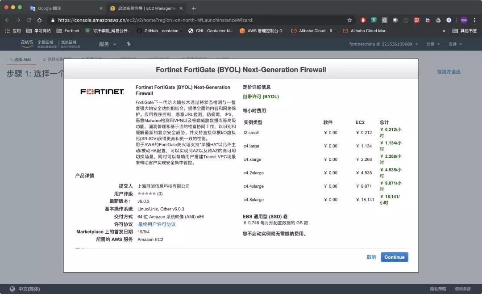Viewport: 482px width, 294px height.
Task: Open the Alibaba Cloud Mar... bookmark
Action: [x=366, y=31]
